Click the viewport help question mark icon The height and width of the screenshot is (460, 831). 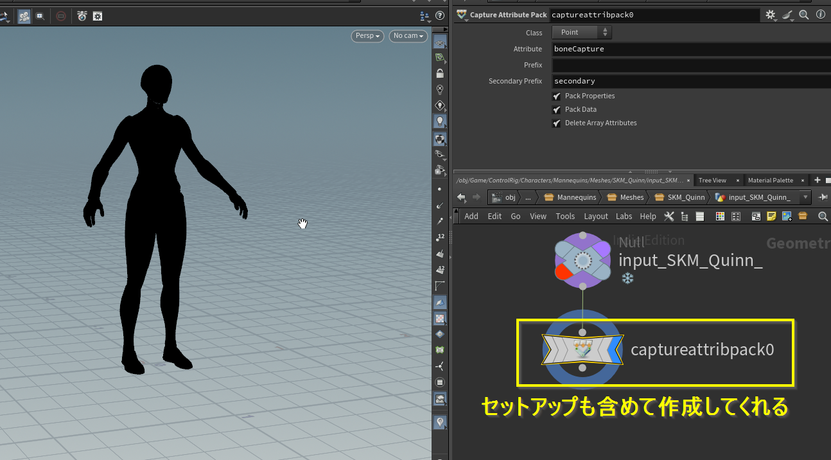[x=440, y=16]
